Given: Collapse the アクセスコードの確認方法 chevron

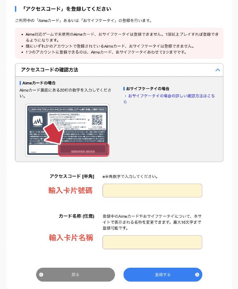Looking at the screenshot, I should 217,70.
